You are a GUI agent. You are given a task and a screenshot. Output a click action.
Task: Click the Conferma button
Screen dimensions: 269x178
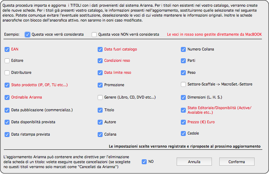click(x=237, y=162)
